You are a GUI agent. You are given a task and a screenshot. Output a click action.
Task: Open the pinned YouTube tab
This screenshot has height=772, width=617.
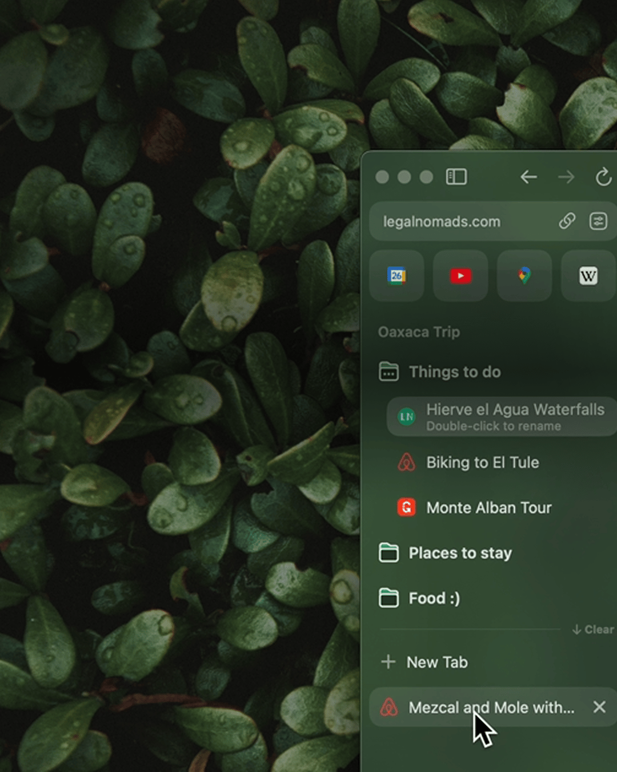460,276
